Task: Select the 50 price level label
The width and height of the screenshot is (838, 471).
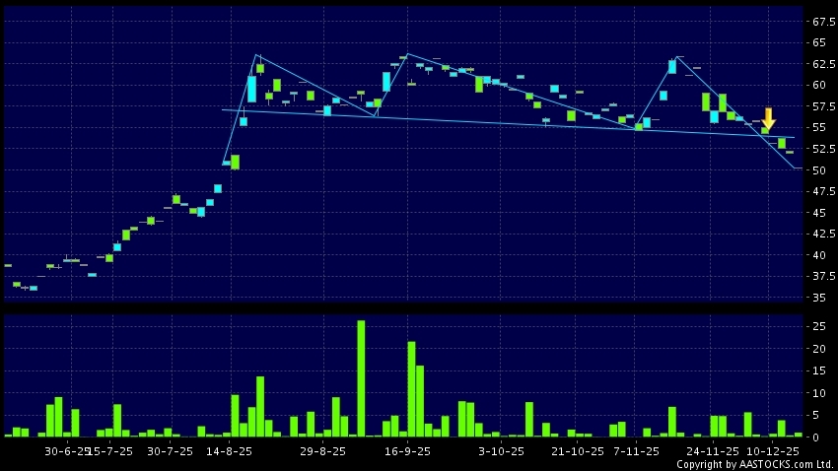Action: [x=819, y=170]
